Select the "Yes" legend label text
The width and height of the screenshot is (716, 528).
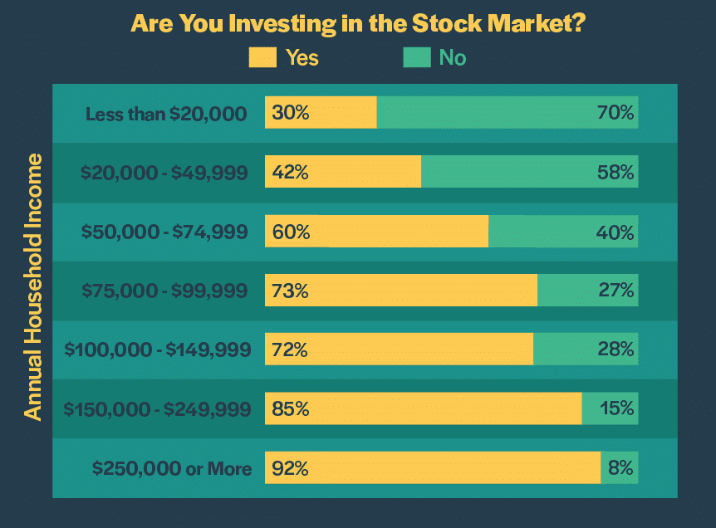302,57
